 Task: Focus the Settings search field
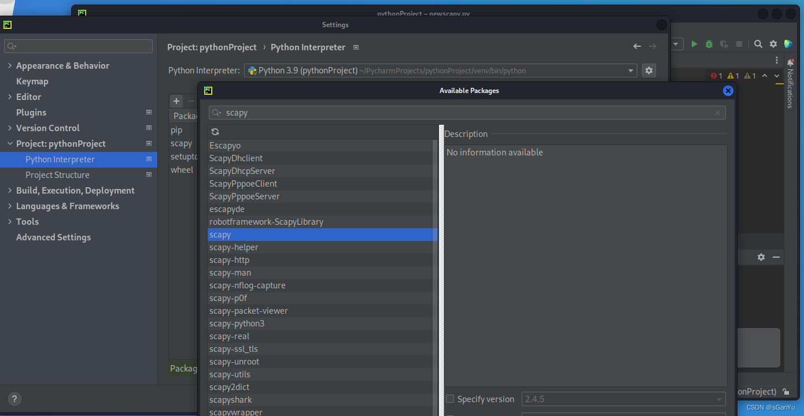(78, 46)
